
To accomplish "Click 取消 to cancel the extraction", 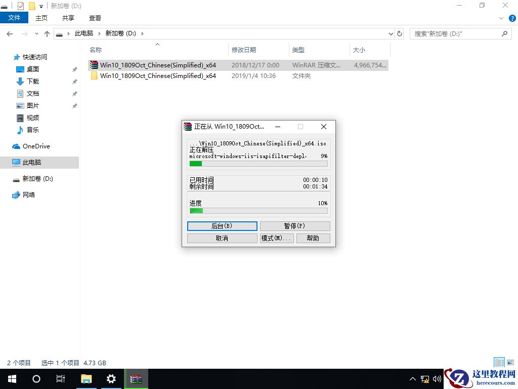I will pyautogui.click(x=222, y=238).
